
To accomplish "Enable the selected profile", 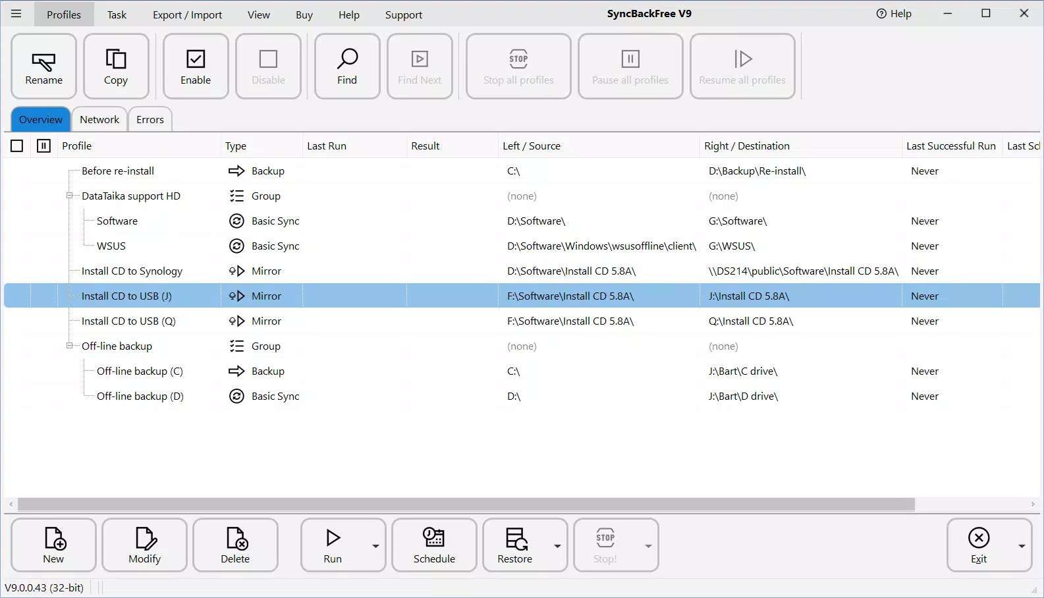I will 196,67.
